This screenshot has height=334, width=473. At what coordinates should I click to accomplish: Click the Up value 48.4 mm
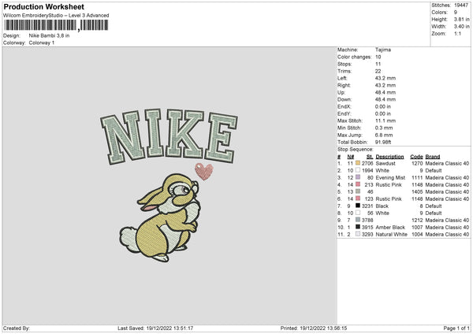point(385,92)
